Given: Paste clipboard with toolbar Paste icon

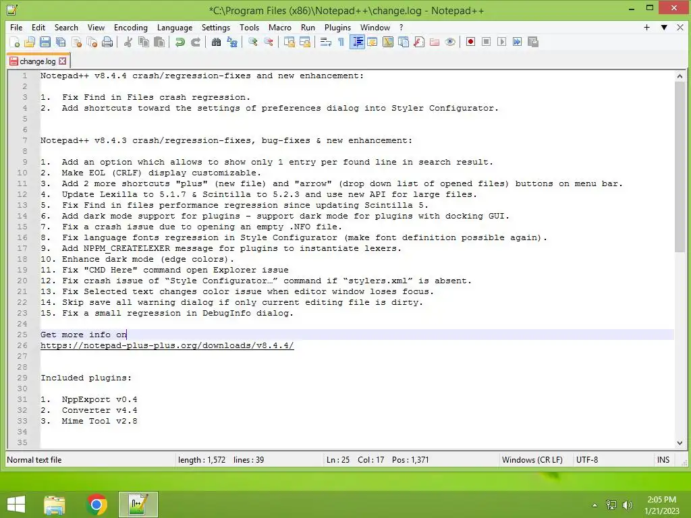Looking at the screenshot, I should click(159, 42).
